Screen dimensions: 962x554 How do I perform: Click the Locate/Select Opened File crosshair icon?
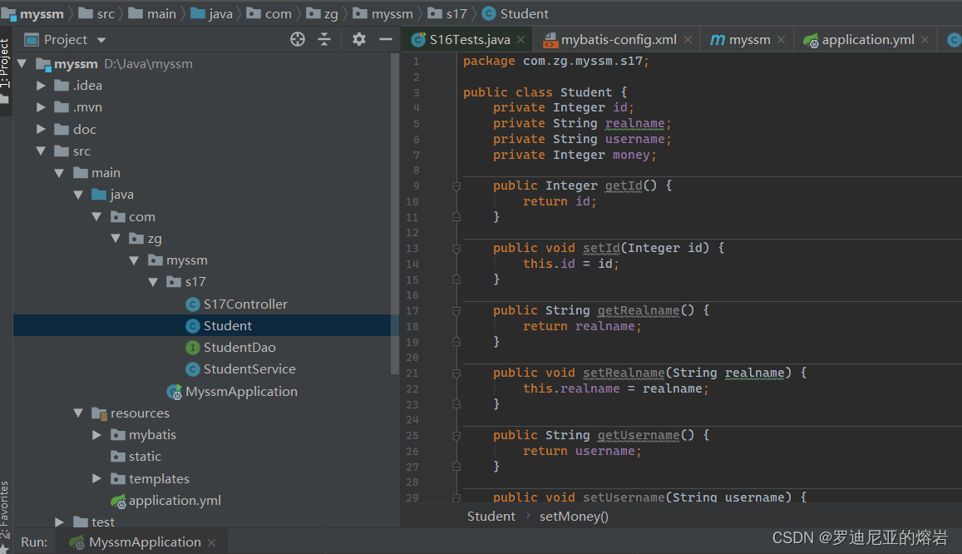click(298, 39)
